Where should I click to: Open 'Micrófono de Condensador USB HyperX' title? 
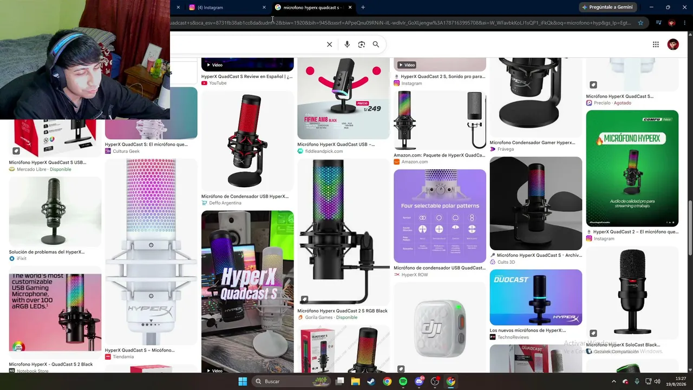245,197
